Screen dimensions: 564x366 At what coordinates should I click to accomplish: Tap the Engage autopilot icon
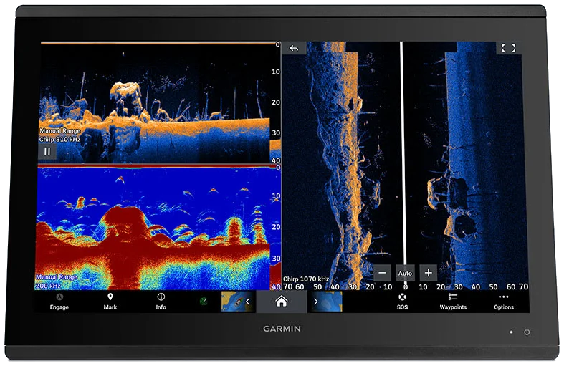(59, 301)
